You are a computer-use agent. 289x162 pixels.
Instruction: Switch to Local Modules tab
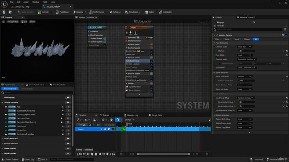[58, 85]
